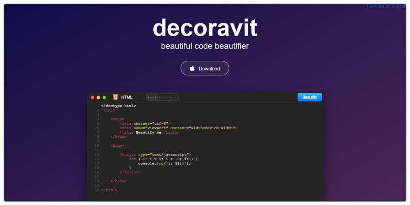Click the Download button
The width and height of the screenshot is (410, 205).
(x=205, y=68)
